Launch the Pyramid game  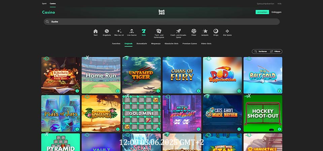(61, 142)
